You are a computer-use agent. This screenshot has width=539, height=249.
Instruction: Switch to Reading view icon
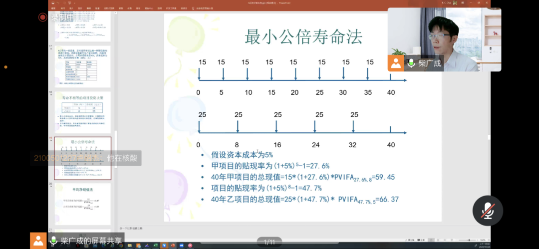pyautogui.click(x=445, y=240)
